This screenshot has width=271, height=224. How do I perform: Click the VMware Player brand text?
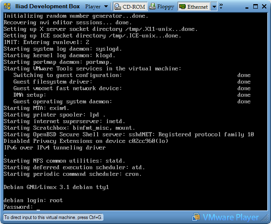pyautogui.click(x=231, y=217)
